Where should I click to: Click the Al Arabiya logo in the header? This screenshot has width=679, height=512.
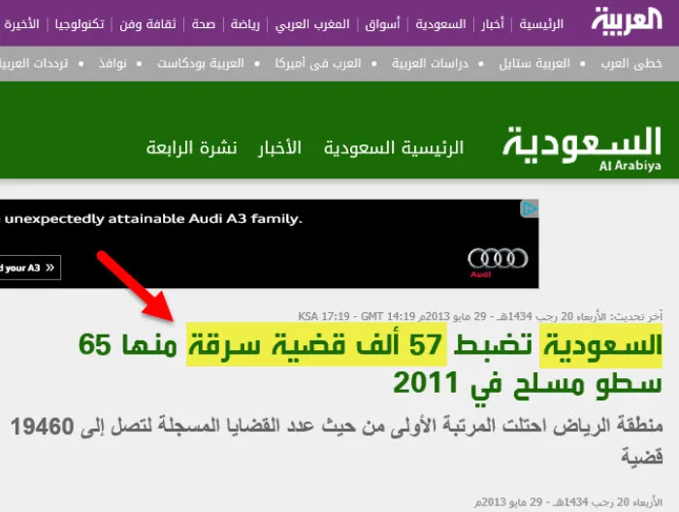coord(627,22)
